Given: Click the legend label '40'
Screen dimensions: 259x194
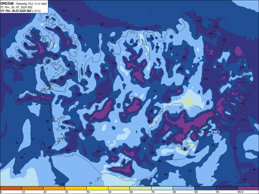Looking at the screenshot, I should 88,192.
